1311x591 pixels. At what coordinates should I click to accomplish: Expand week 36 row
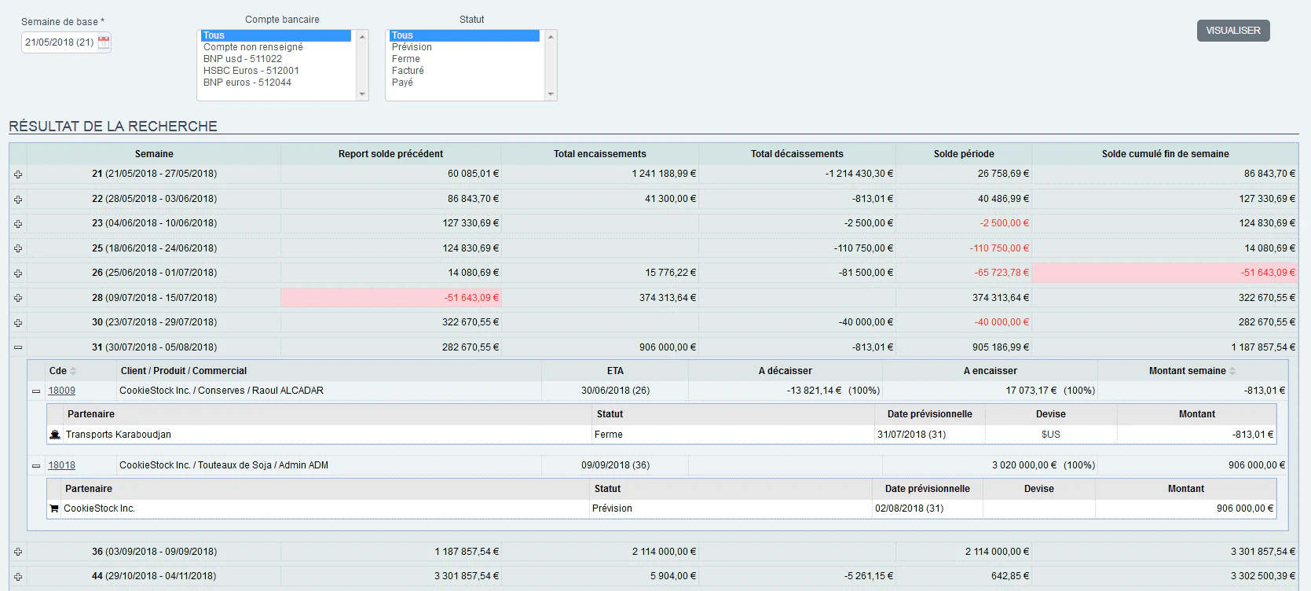pos(18,552)
